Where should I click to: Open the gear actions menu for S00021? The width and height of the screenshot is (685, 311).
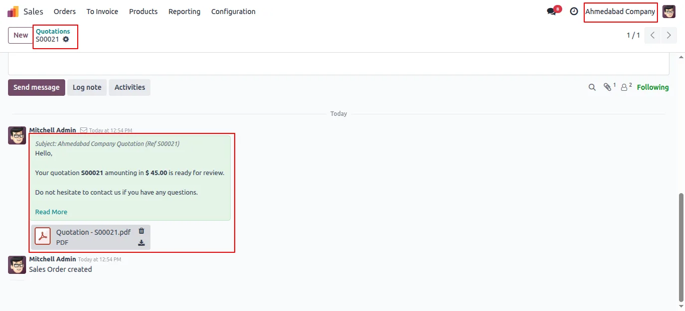66,39
